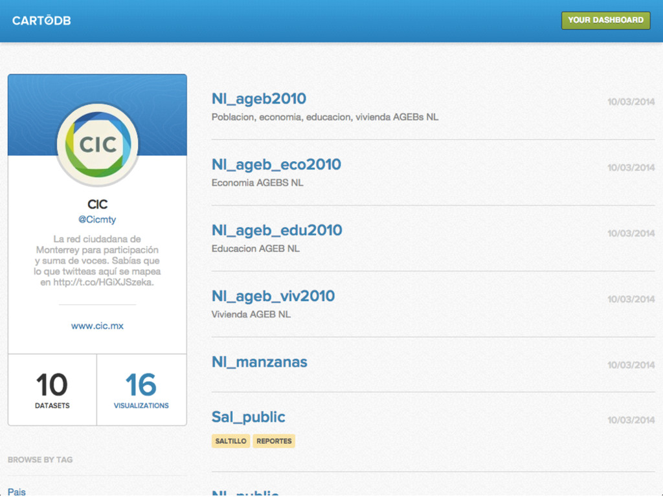
Task: Open the Nl_ageb_eco2010 dataset
Action: pyautogui.click(x=276, y=164)
